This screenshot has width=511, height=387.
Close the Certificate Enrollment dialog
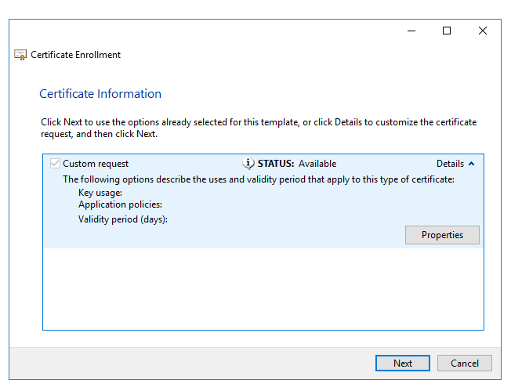(483, 31)
